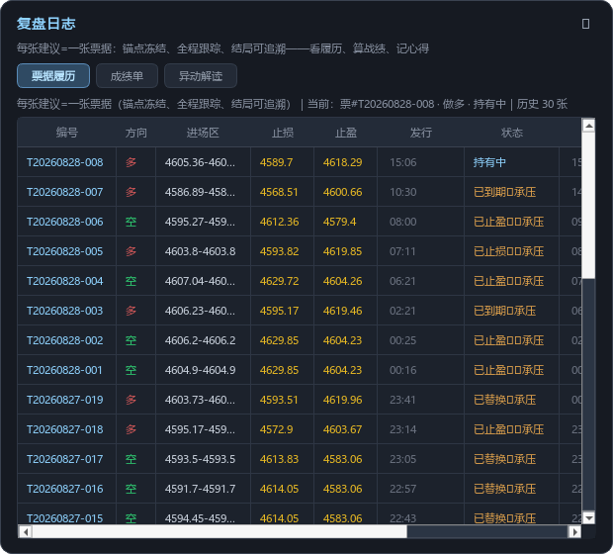Click entry zone 4593.5-4593.5
Image resolution: width=613 pixels, height=554 pixels.
click(x=200, y=459)
